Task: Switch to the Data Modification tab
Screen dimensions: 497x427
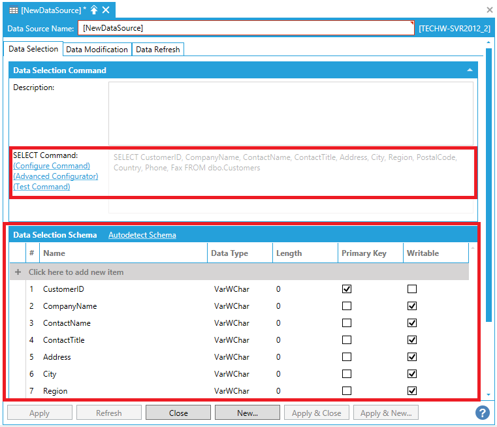Action: click(x=97, y=50)
